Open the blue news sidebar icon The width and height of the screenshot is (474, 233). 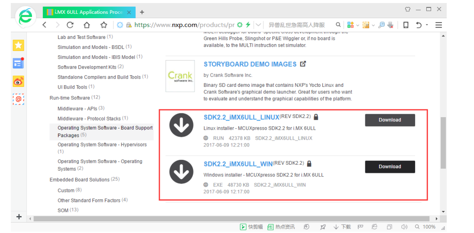(19, 63)
